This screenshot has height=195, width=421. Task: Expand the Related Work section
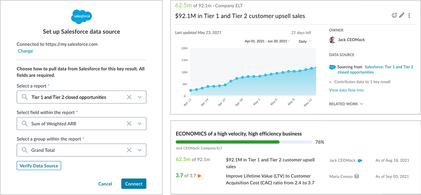[346, 104]
